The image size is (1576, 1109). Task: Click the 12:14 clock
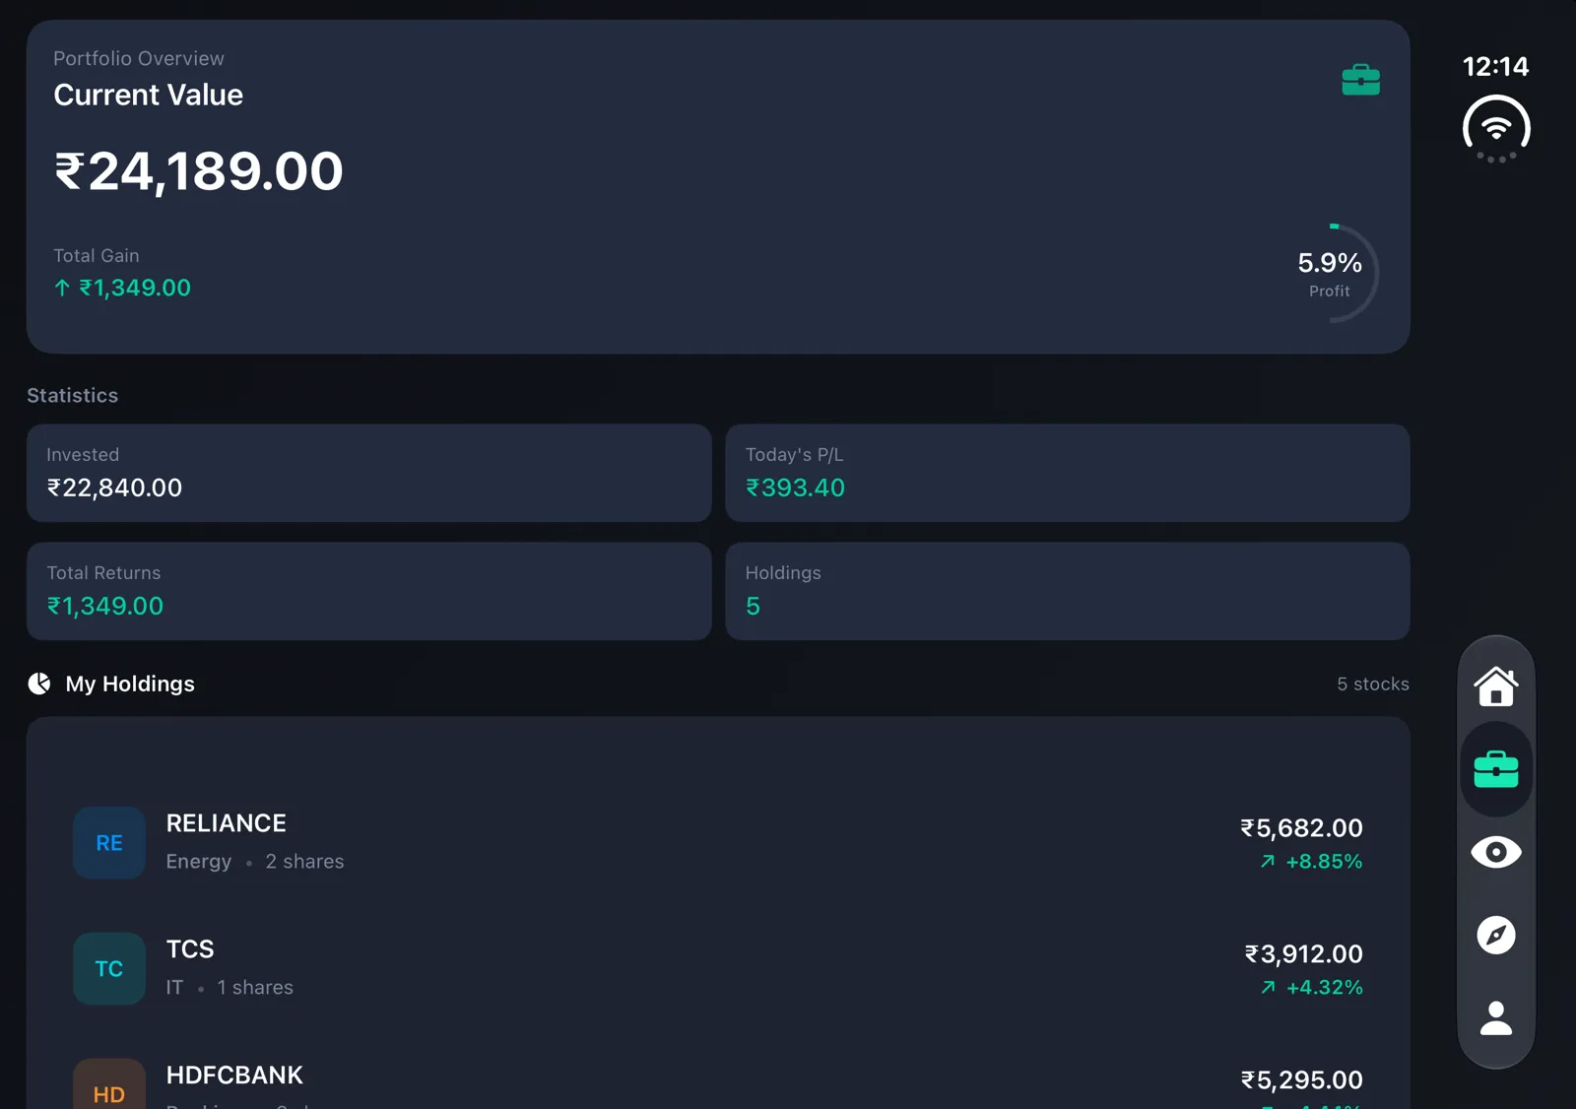(1495, 67)
